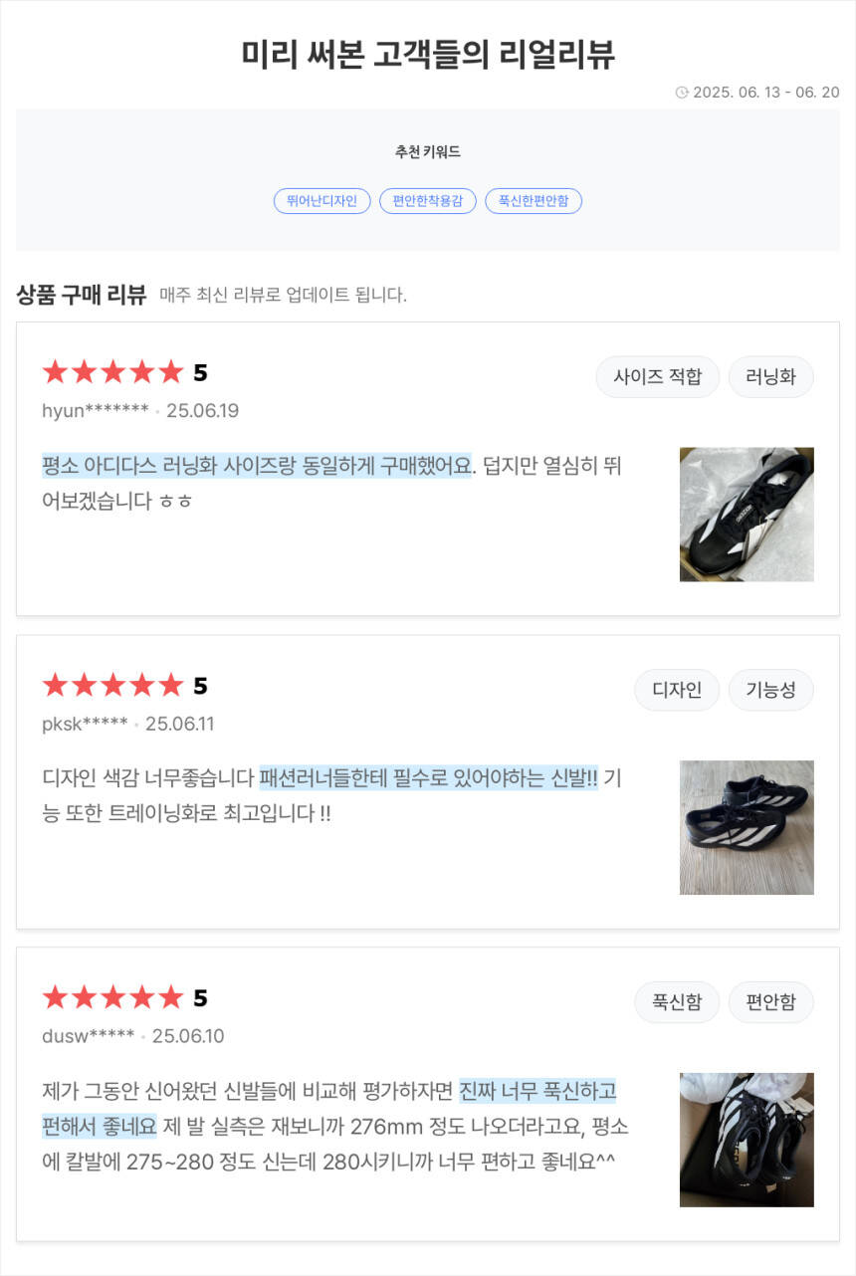Click the 기능성 tag
The image size is (856, 1276).
point(770,690)
